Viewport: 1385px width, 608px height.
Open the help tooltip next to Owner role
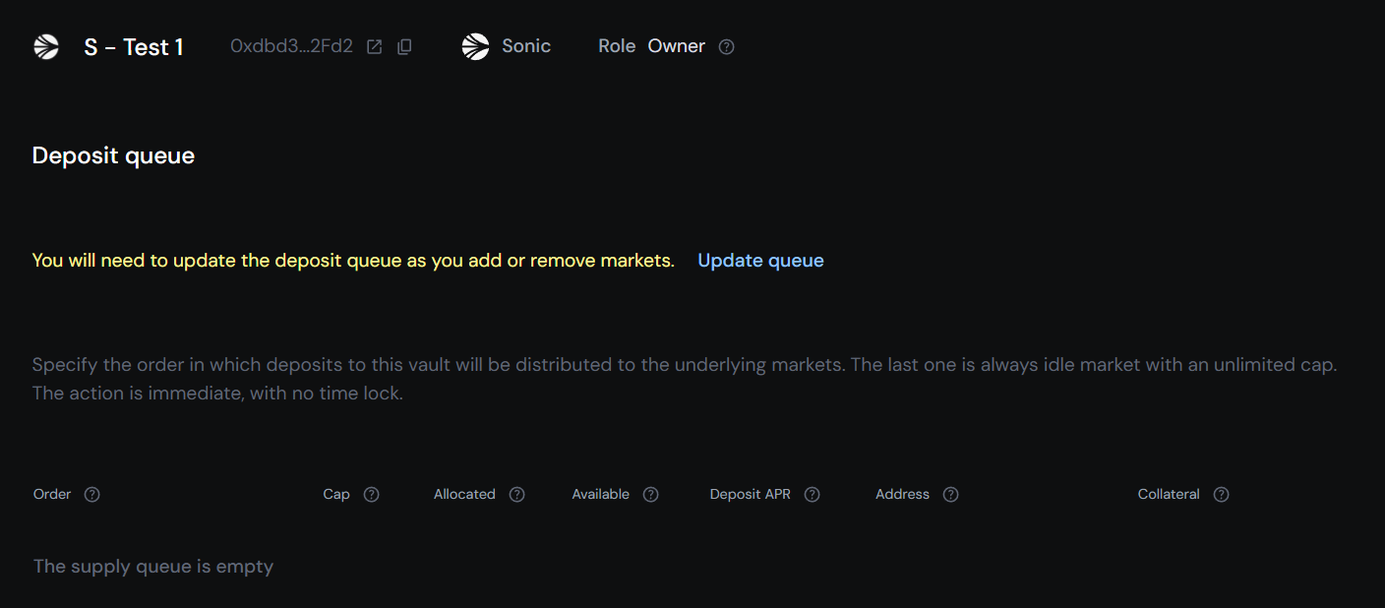click(725, 46)
